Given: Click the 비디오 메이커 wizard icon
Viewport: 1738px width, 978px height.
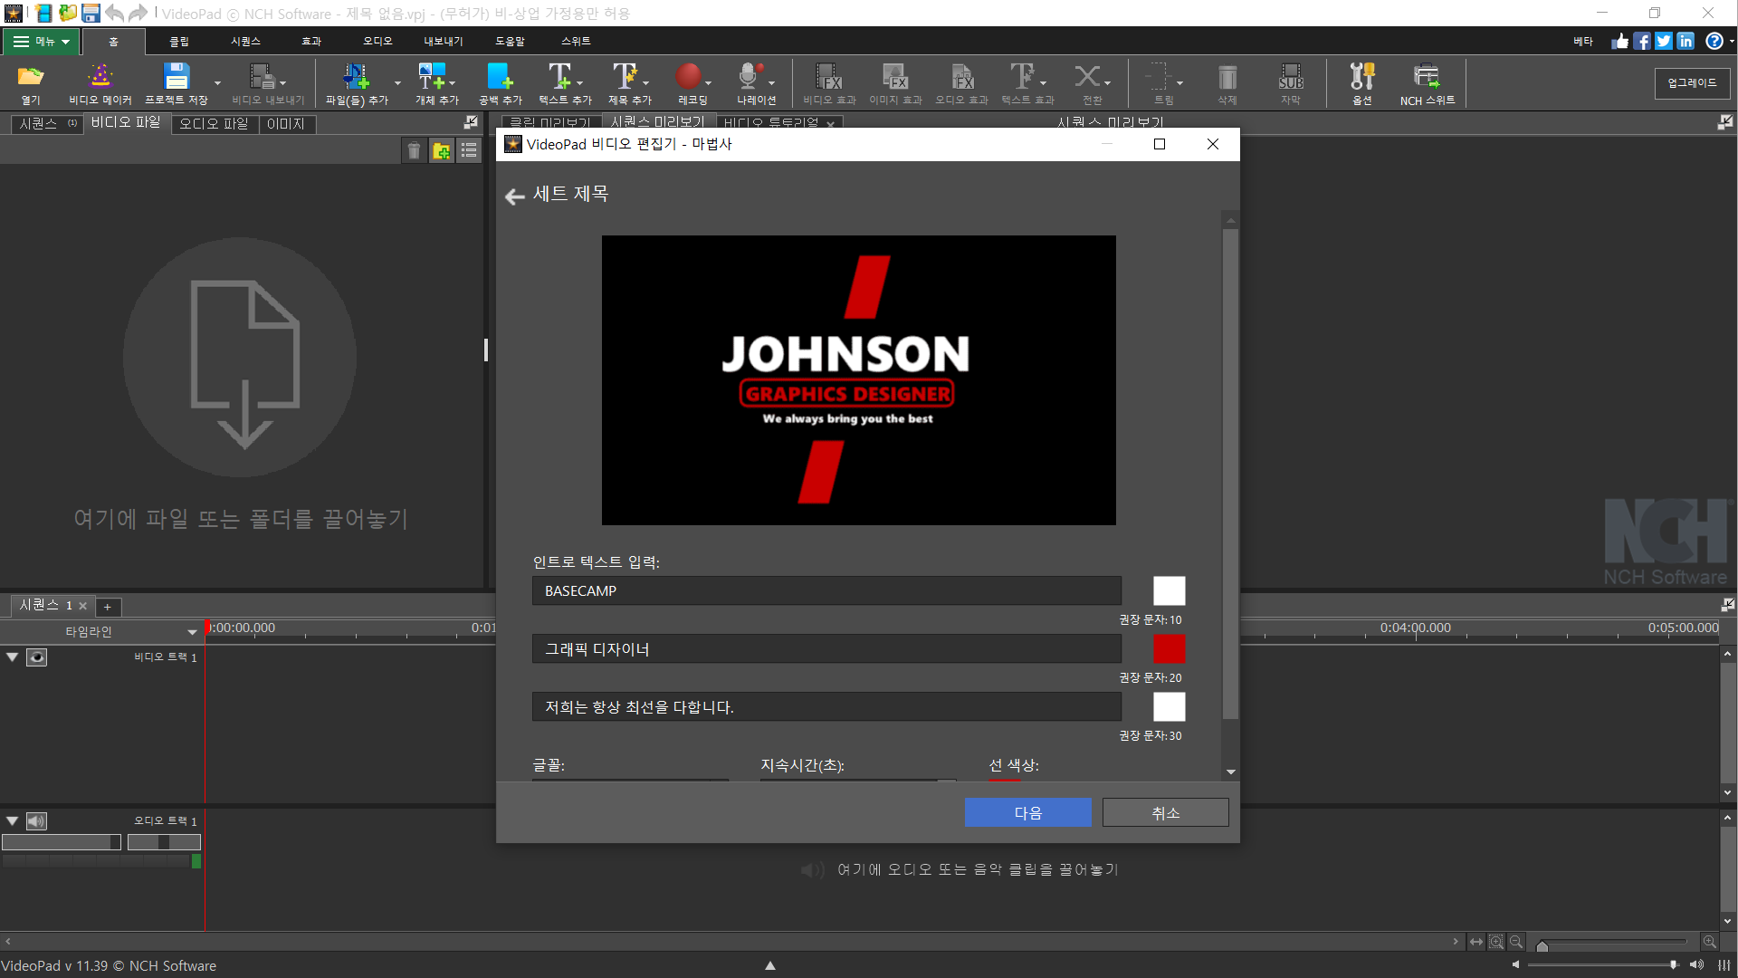Looking at the screenshot, I should (x=100, y=77).
